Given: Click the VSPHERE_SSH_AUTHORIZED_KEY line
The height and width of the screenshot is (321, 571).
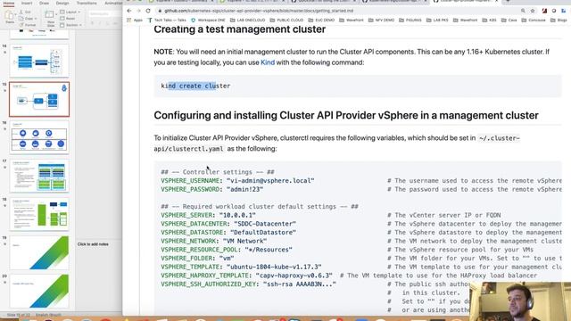Looking at the screenshot, I should pos(248,284).
